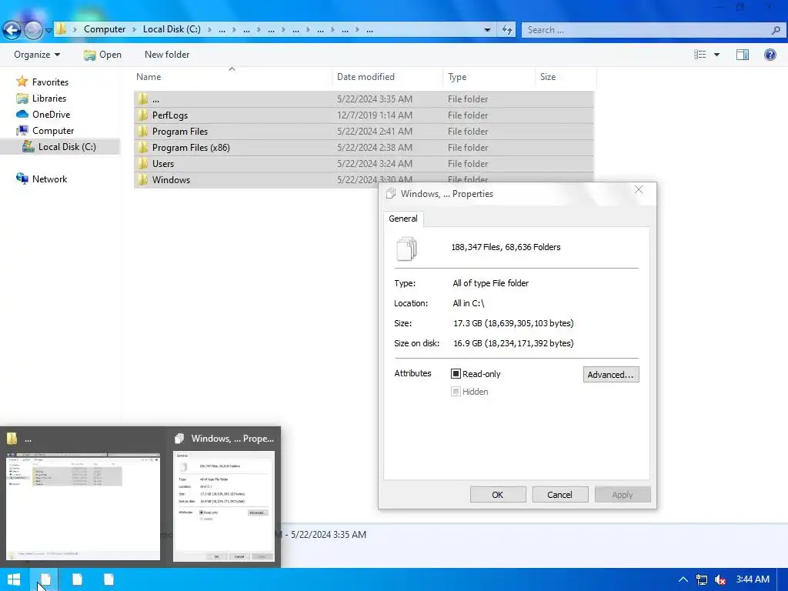Image resolution: width=788 pixels, height=591 pixels.
Task: Toggle the Read-only attribute checkbox
Action: coord(456,373)
